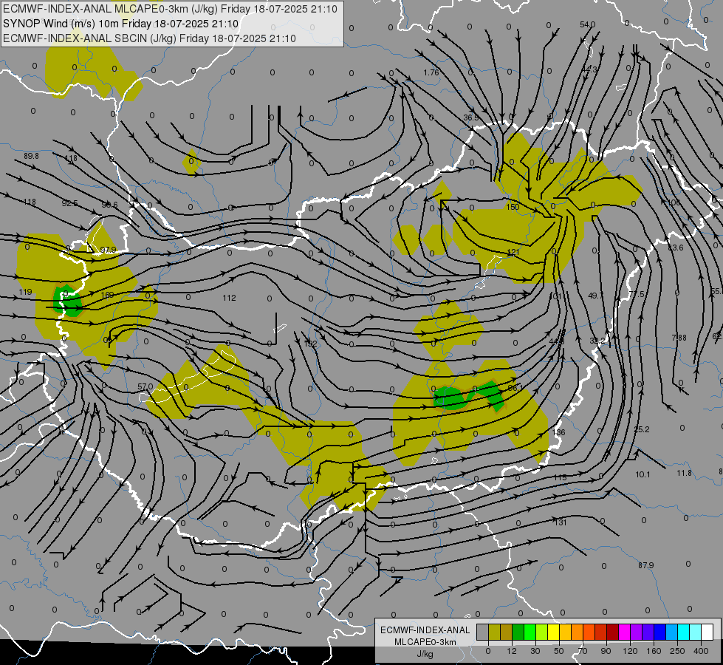Click the white swatch ending the legend
This screenshot has width=723, height=665.
point(707,632)
